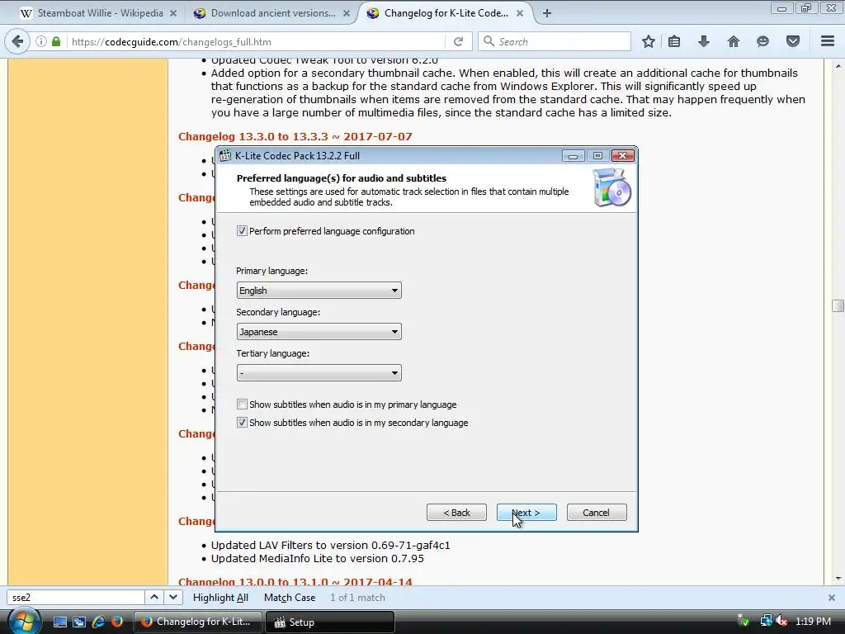Screen dimensions: 845x634
Task: Click the Setup taskbar button
Action: 330,622
